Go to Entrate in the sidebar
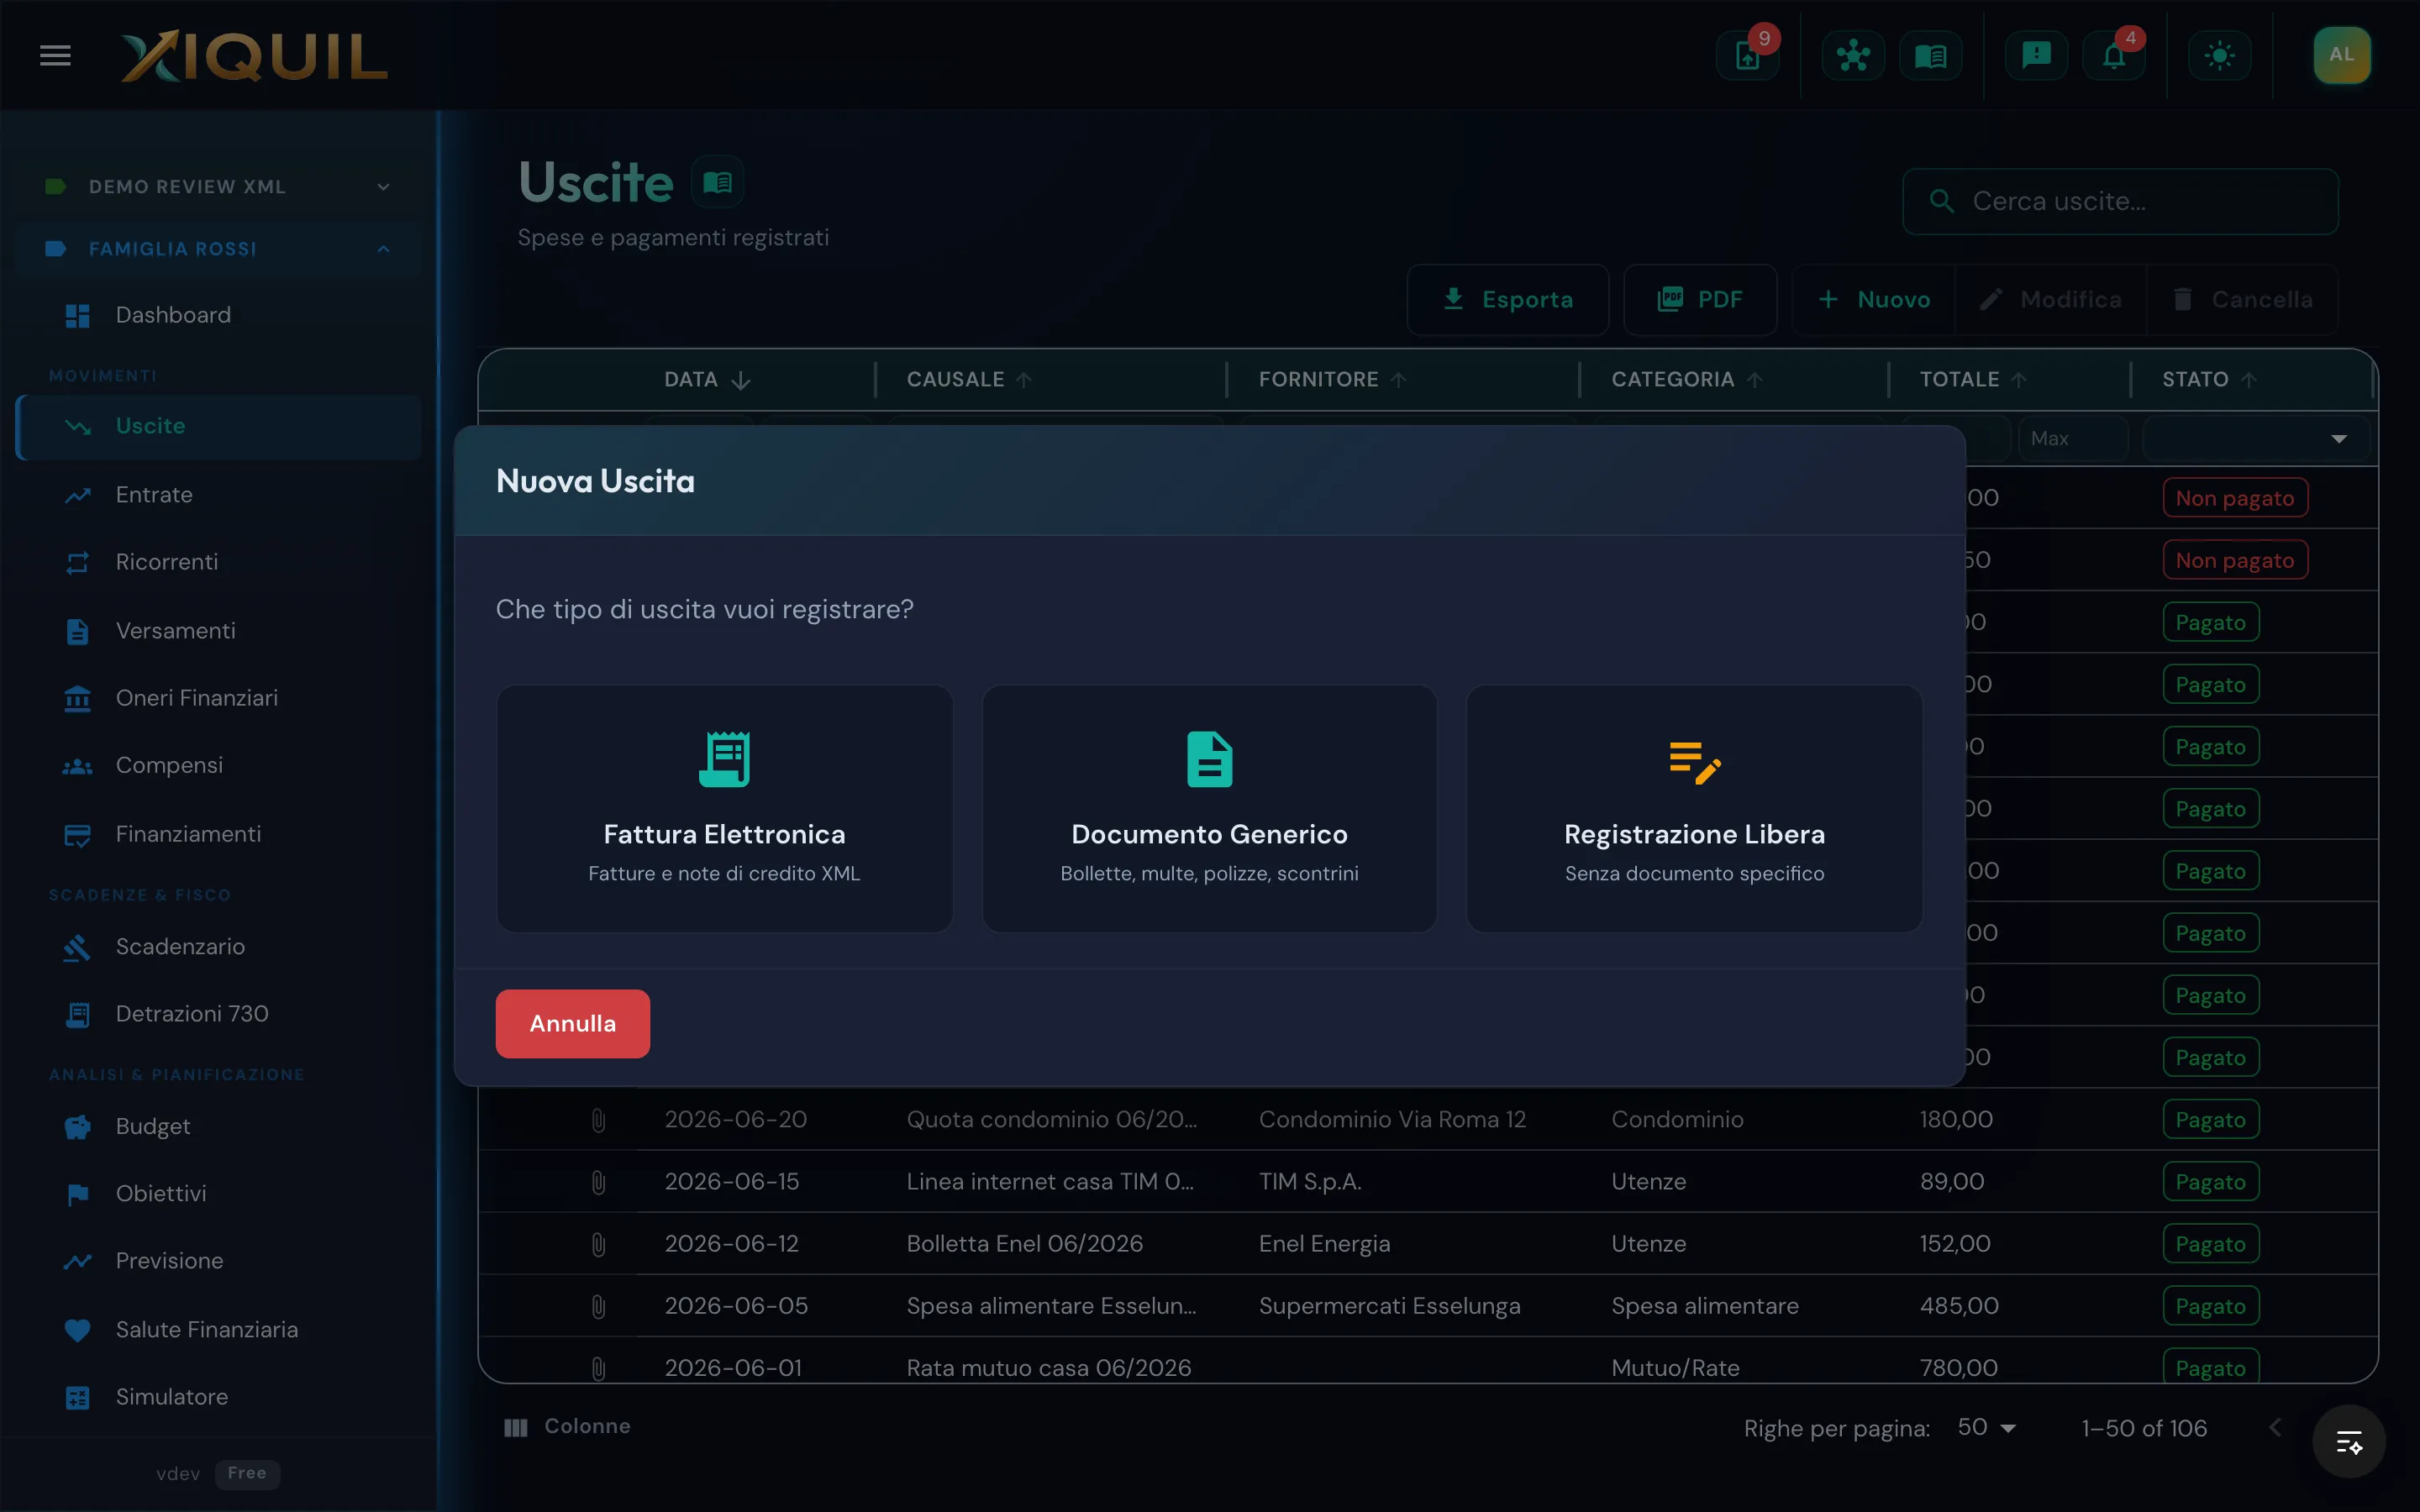The image size is (2420, 1512). 218,494
